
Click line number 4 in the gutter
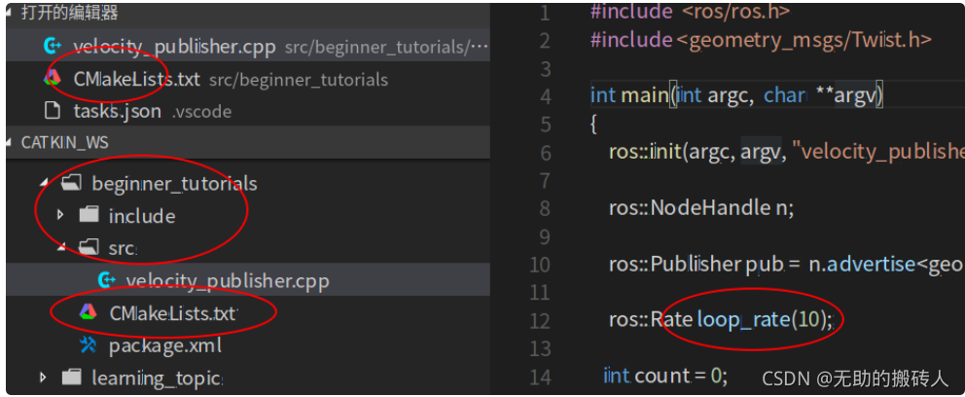pyautogui.click(x=544, y=96)
